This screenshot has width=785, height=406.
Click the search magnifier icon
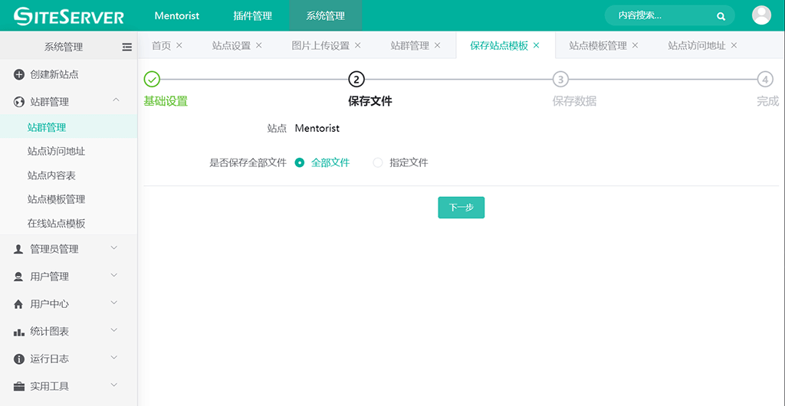point(721,15)
